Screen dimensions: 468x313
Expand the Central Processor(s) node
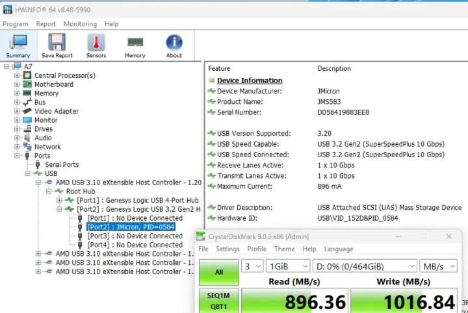click(17, 75)
